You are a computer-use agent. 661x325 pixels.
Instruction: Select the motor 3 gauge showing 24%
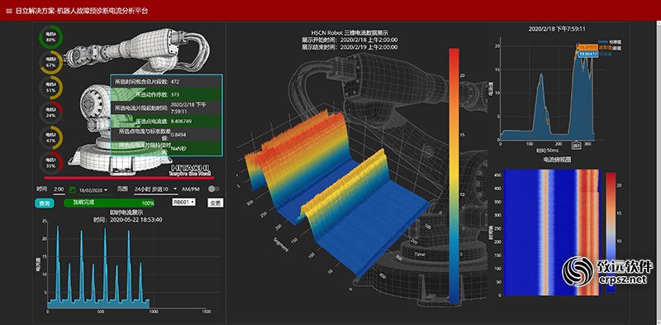click(x=50, y=112)
